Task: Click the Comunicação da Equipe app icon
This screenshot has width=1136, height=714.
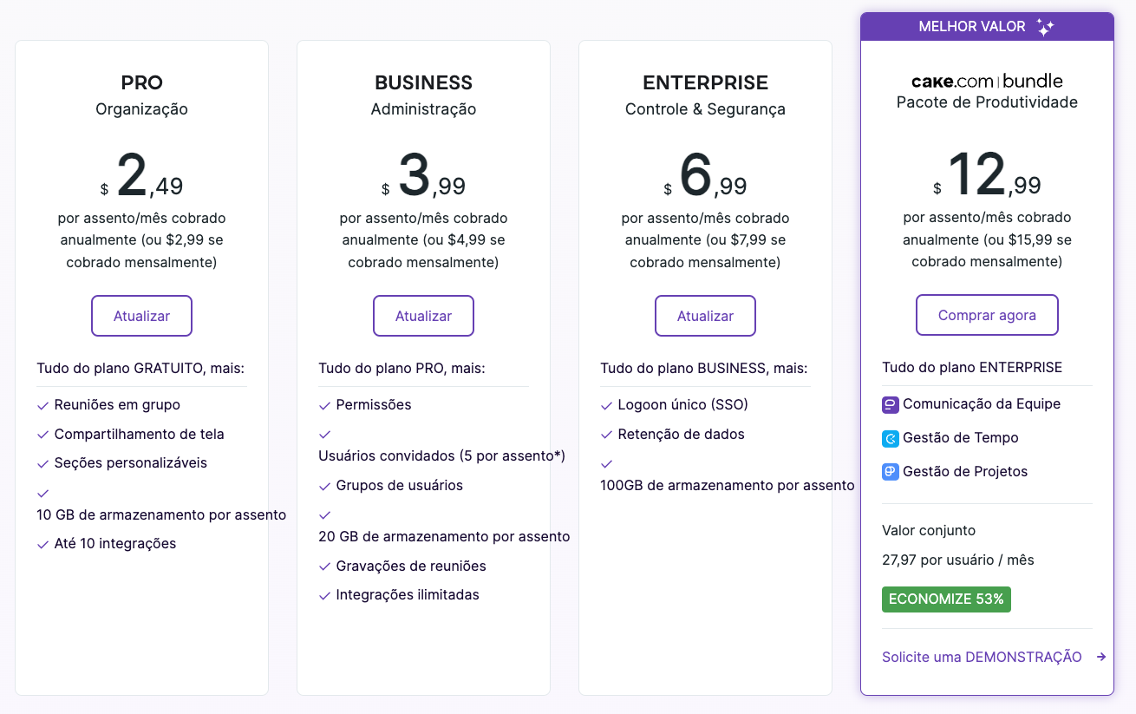Action: pos(891,405)
